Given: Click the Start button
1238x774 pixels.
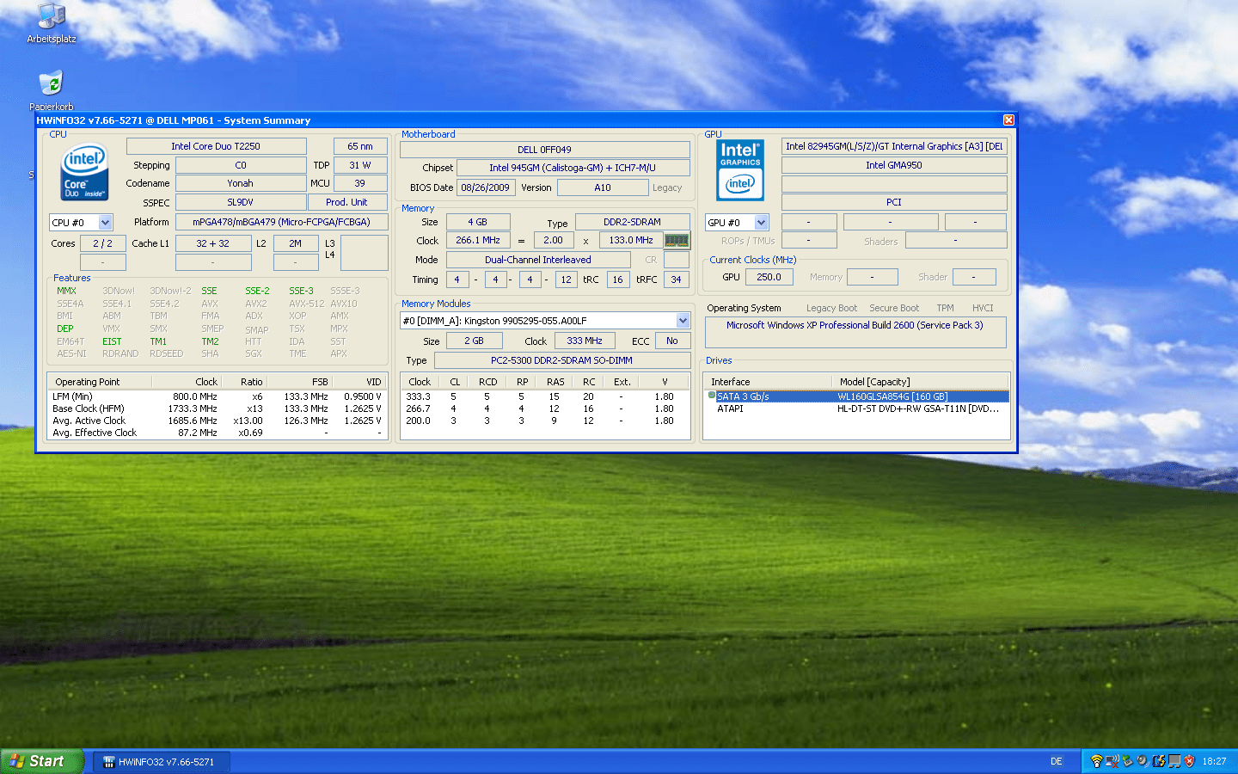Looking at the screenshot, I should tap(42, 761).
